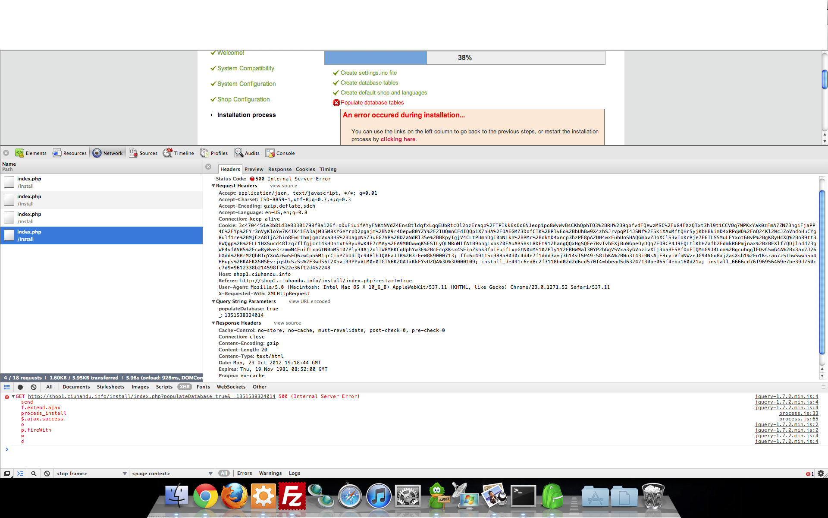828x518 pixels.
Task: Click the clear console log icon
Action: point(47,474)
